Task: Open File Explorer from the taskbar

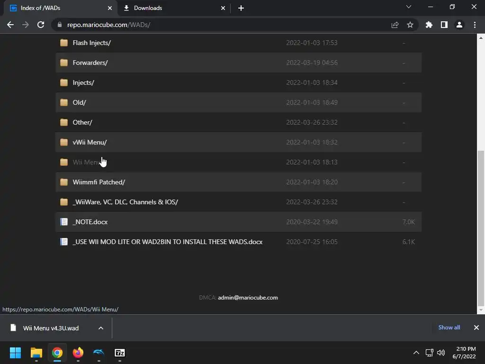Action: [x=36, y=353]
